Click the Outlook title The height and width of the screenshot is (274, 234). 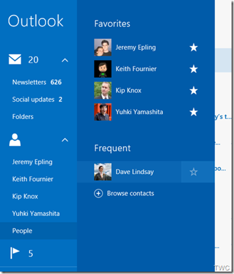[x=36, y=21]
